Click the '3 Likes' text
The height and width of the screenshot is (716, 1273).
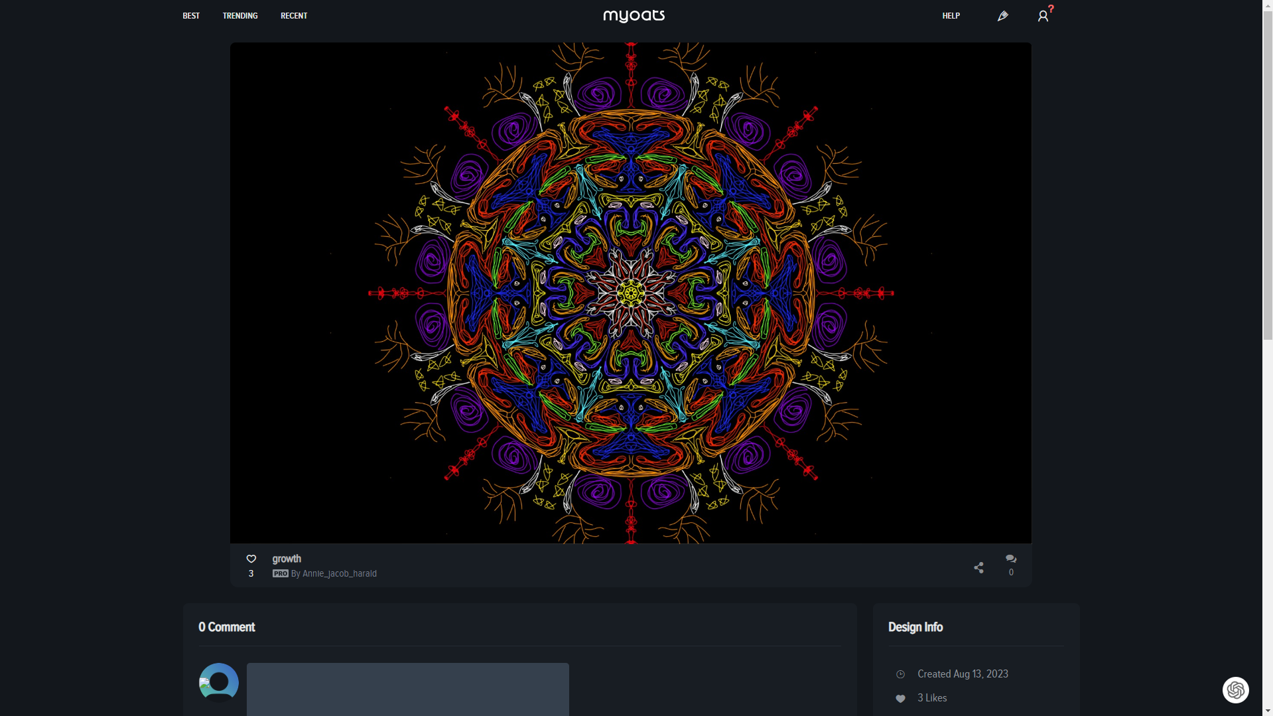[933, 698]
